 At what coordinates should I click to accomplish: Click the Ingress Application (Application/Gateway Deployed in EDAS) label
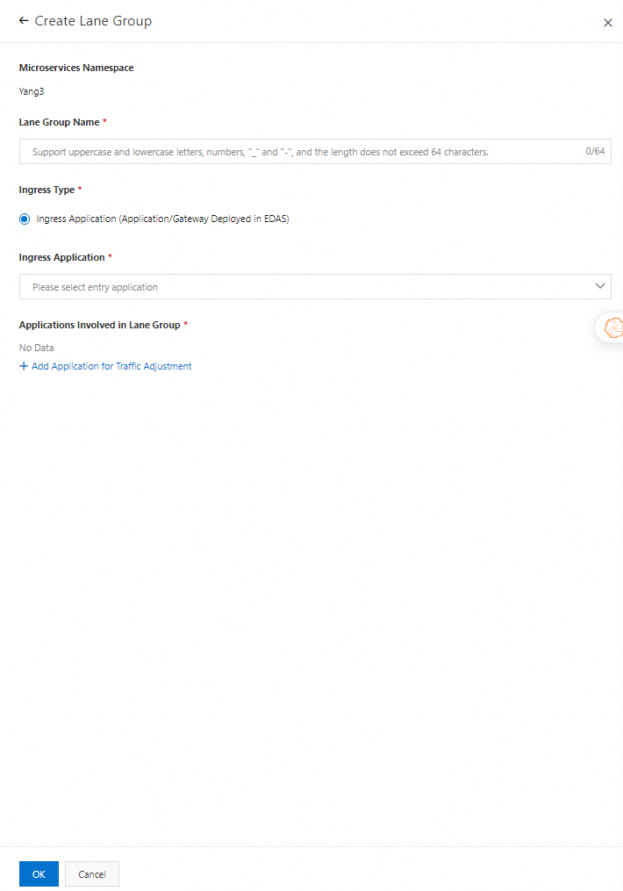point(162,219)
